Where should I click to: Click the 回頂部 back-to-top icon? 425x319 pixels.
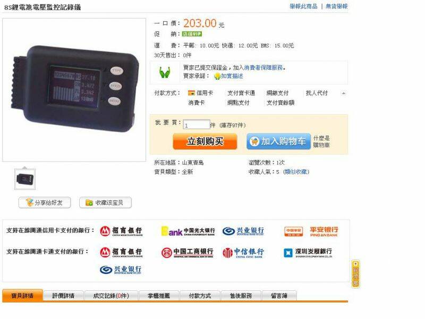pos(355,274)
